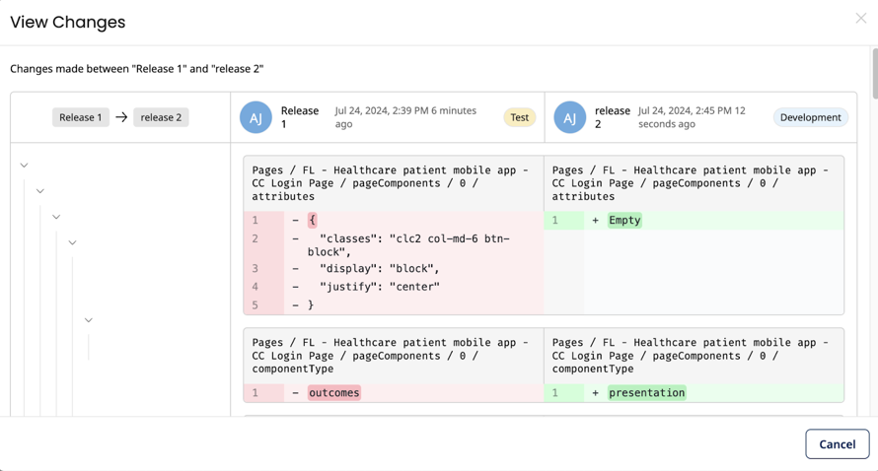
Task: Click the removed "justify": "center" line
Action: coord(379,287)
